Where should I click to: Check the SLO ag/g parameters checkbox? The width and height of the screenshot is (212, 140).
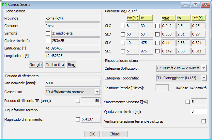pos(157,26)
